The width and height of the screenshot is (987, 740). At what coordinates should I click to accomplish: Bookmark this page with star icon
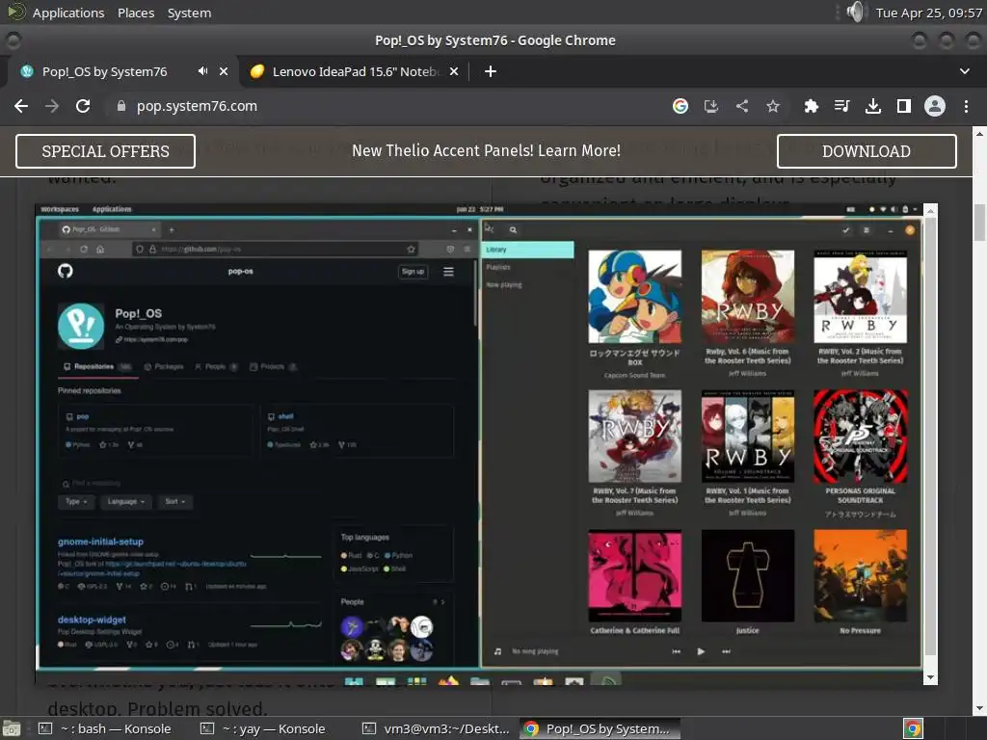point(773,106)
